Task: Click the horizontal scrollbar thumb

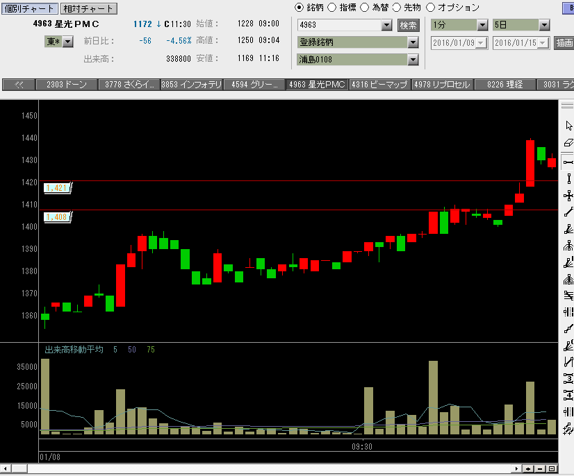Action: 19,468
